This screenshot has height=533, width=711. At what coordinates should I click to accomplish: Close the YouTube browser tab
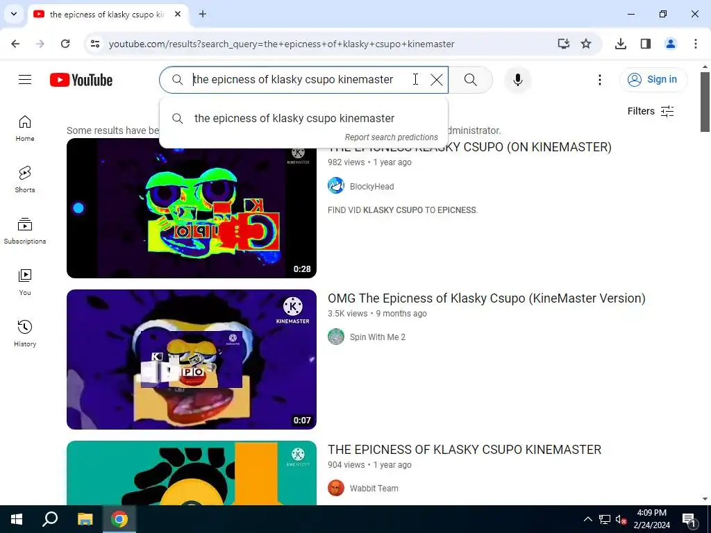[x=178, y=15]
